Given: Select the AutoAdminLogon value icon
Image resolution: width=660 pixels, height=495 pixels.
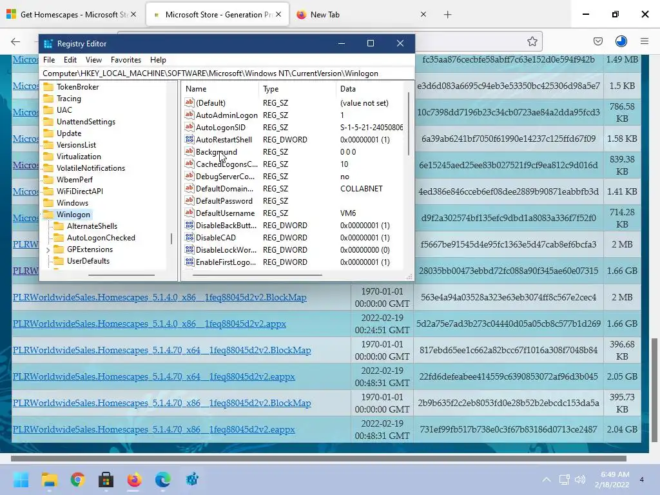Looking at the screenshot, I should [x=189, y=115].
